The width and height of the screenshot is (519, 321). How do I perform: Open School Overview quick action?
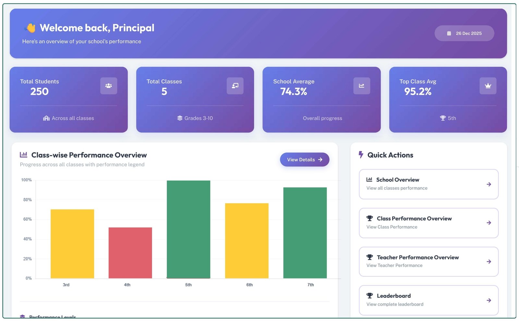pyautogui.click(x=428, y=184)
